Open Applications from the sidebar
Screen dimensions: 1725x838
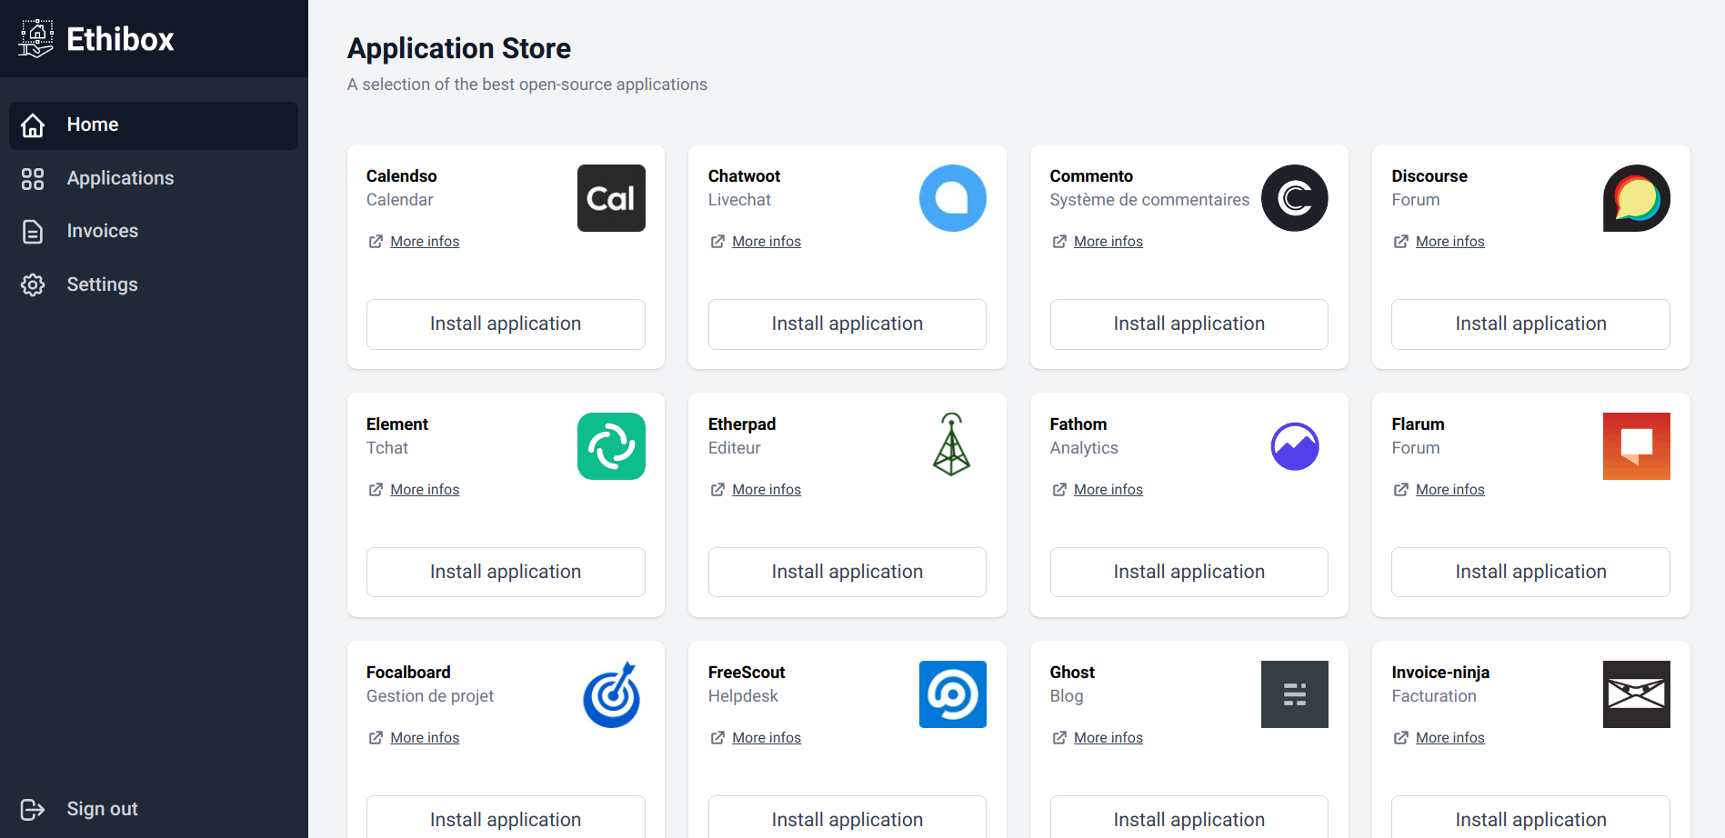click(154, 179)
